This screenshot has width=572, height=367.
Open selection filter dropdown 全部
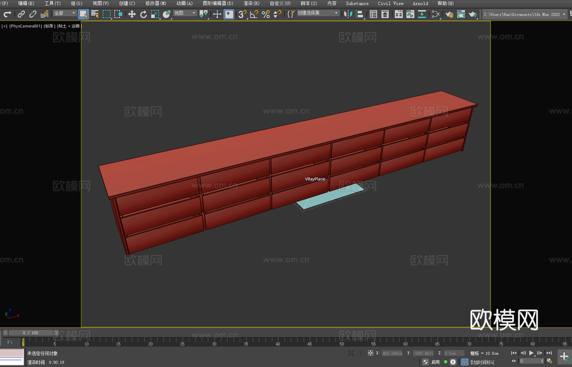(x=65, y=13)
